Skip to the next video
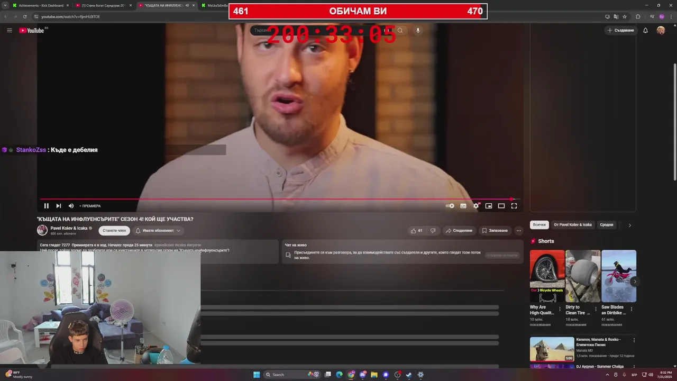677x381 pixels. coord(59,206)
